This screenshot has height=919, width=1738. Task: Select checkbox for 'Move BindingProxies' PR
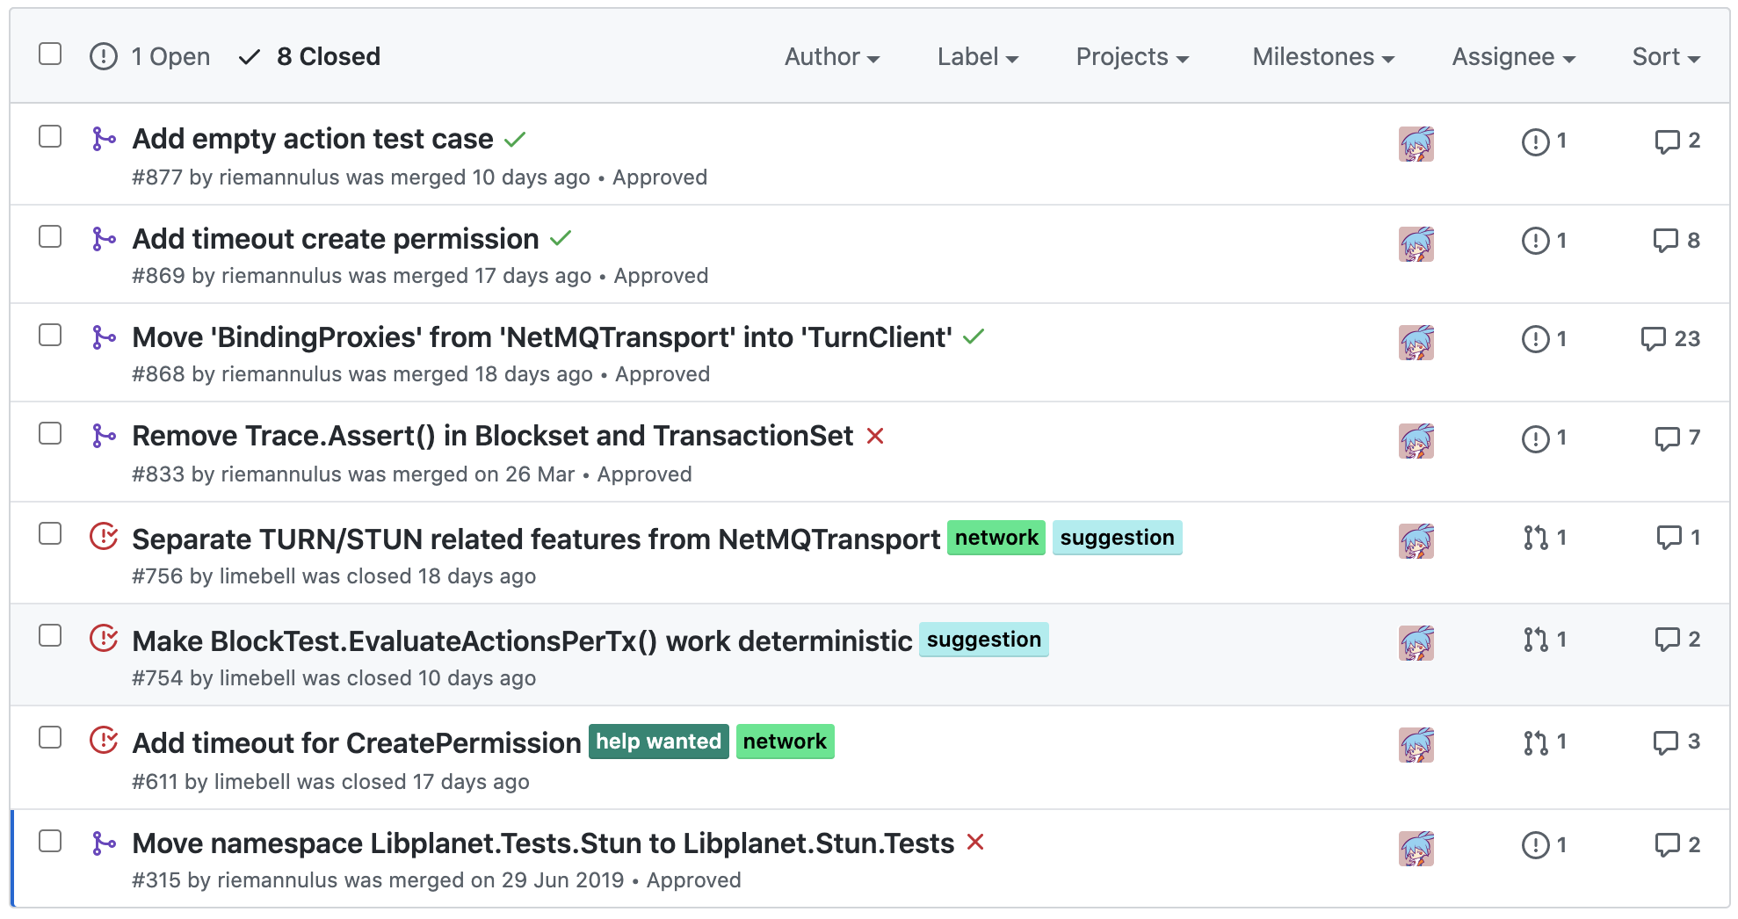(x=50, y=336)
